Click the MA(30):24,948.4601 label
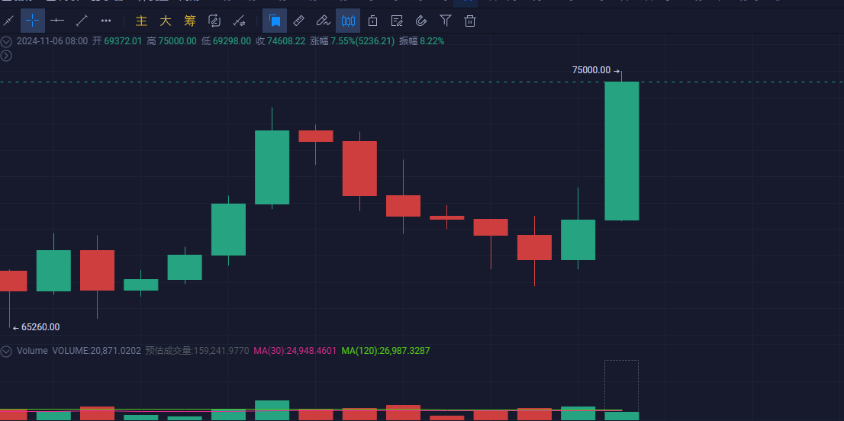The image size is (844, 421). pyautogui.click(x=295, y=351)
